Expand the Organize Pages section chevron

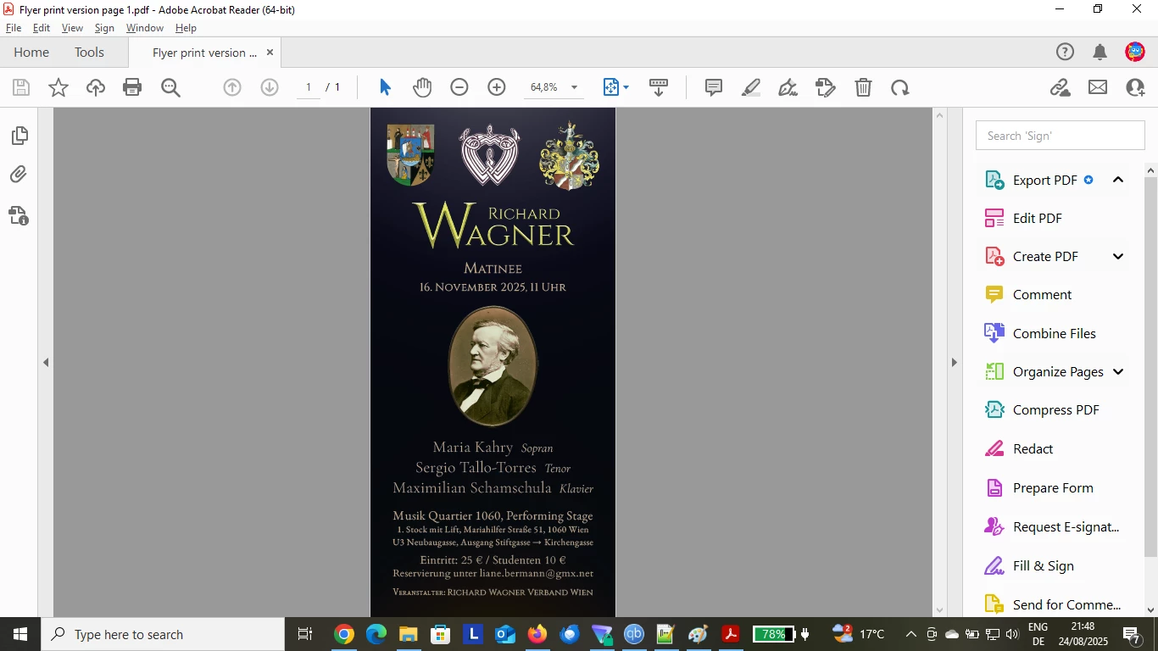pyautogui.click(x=1118, y=372)
